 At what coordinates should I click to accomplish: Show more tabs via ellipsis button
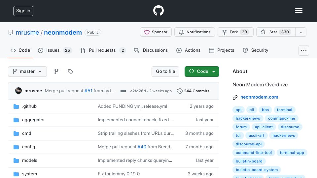[304, 50]
